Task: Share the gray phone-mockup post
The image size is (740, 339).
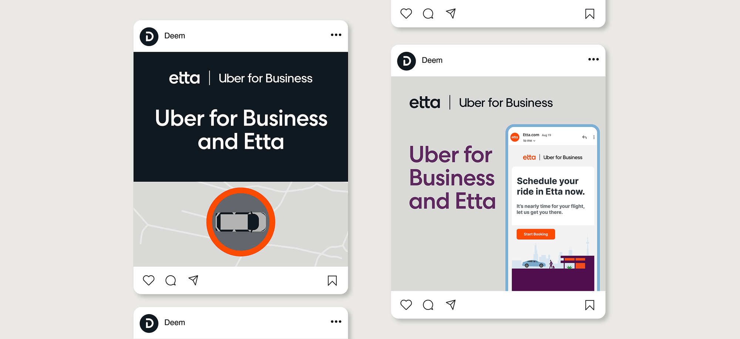Action: point(451,305)
